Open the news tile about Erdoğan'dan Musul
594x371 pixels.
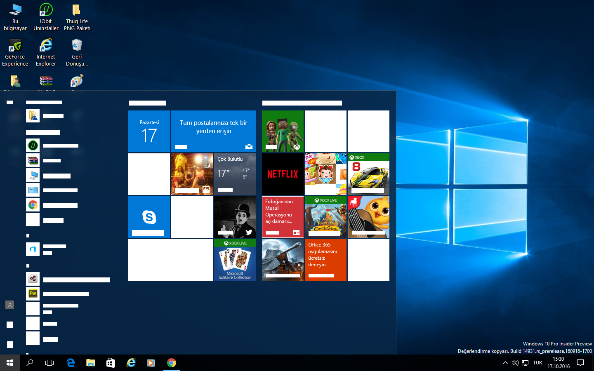tap(283, 217)
